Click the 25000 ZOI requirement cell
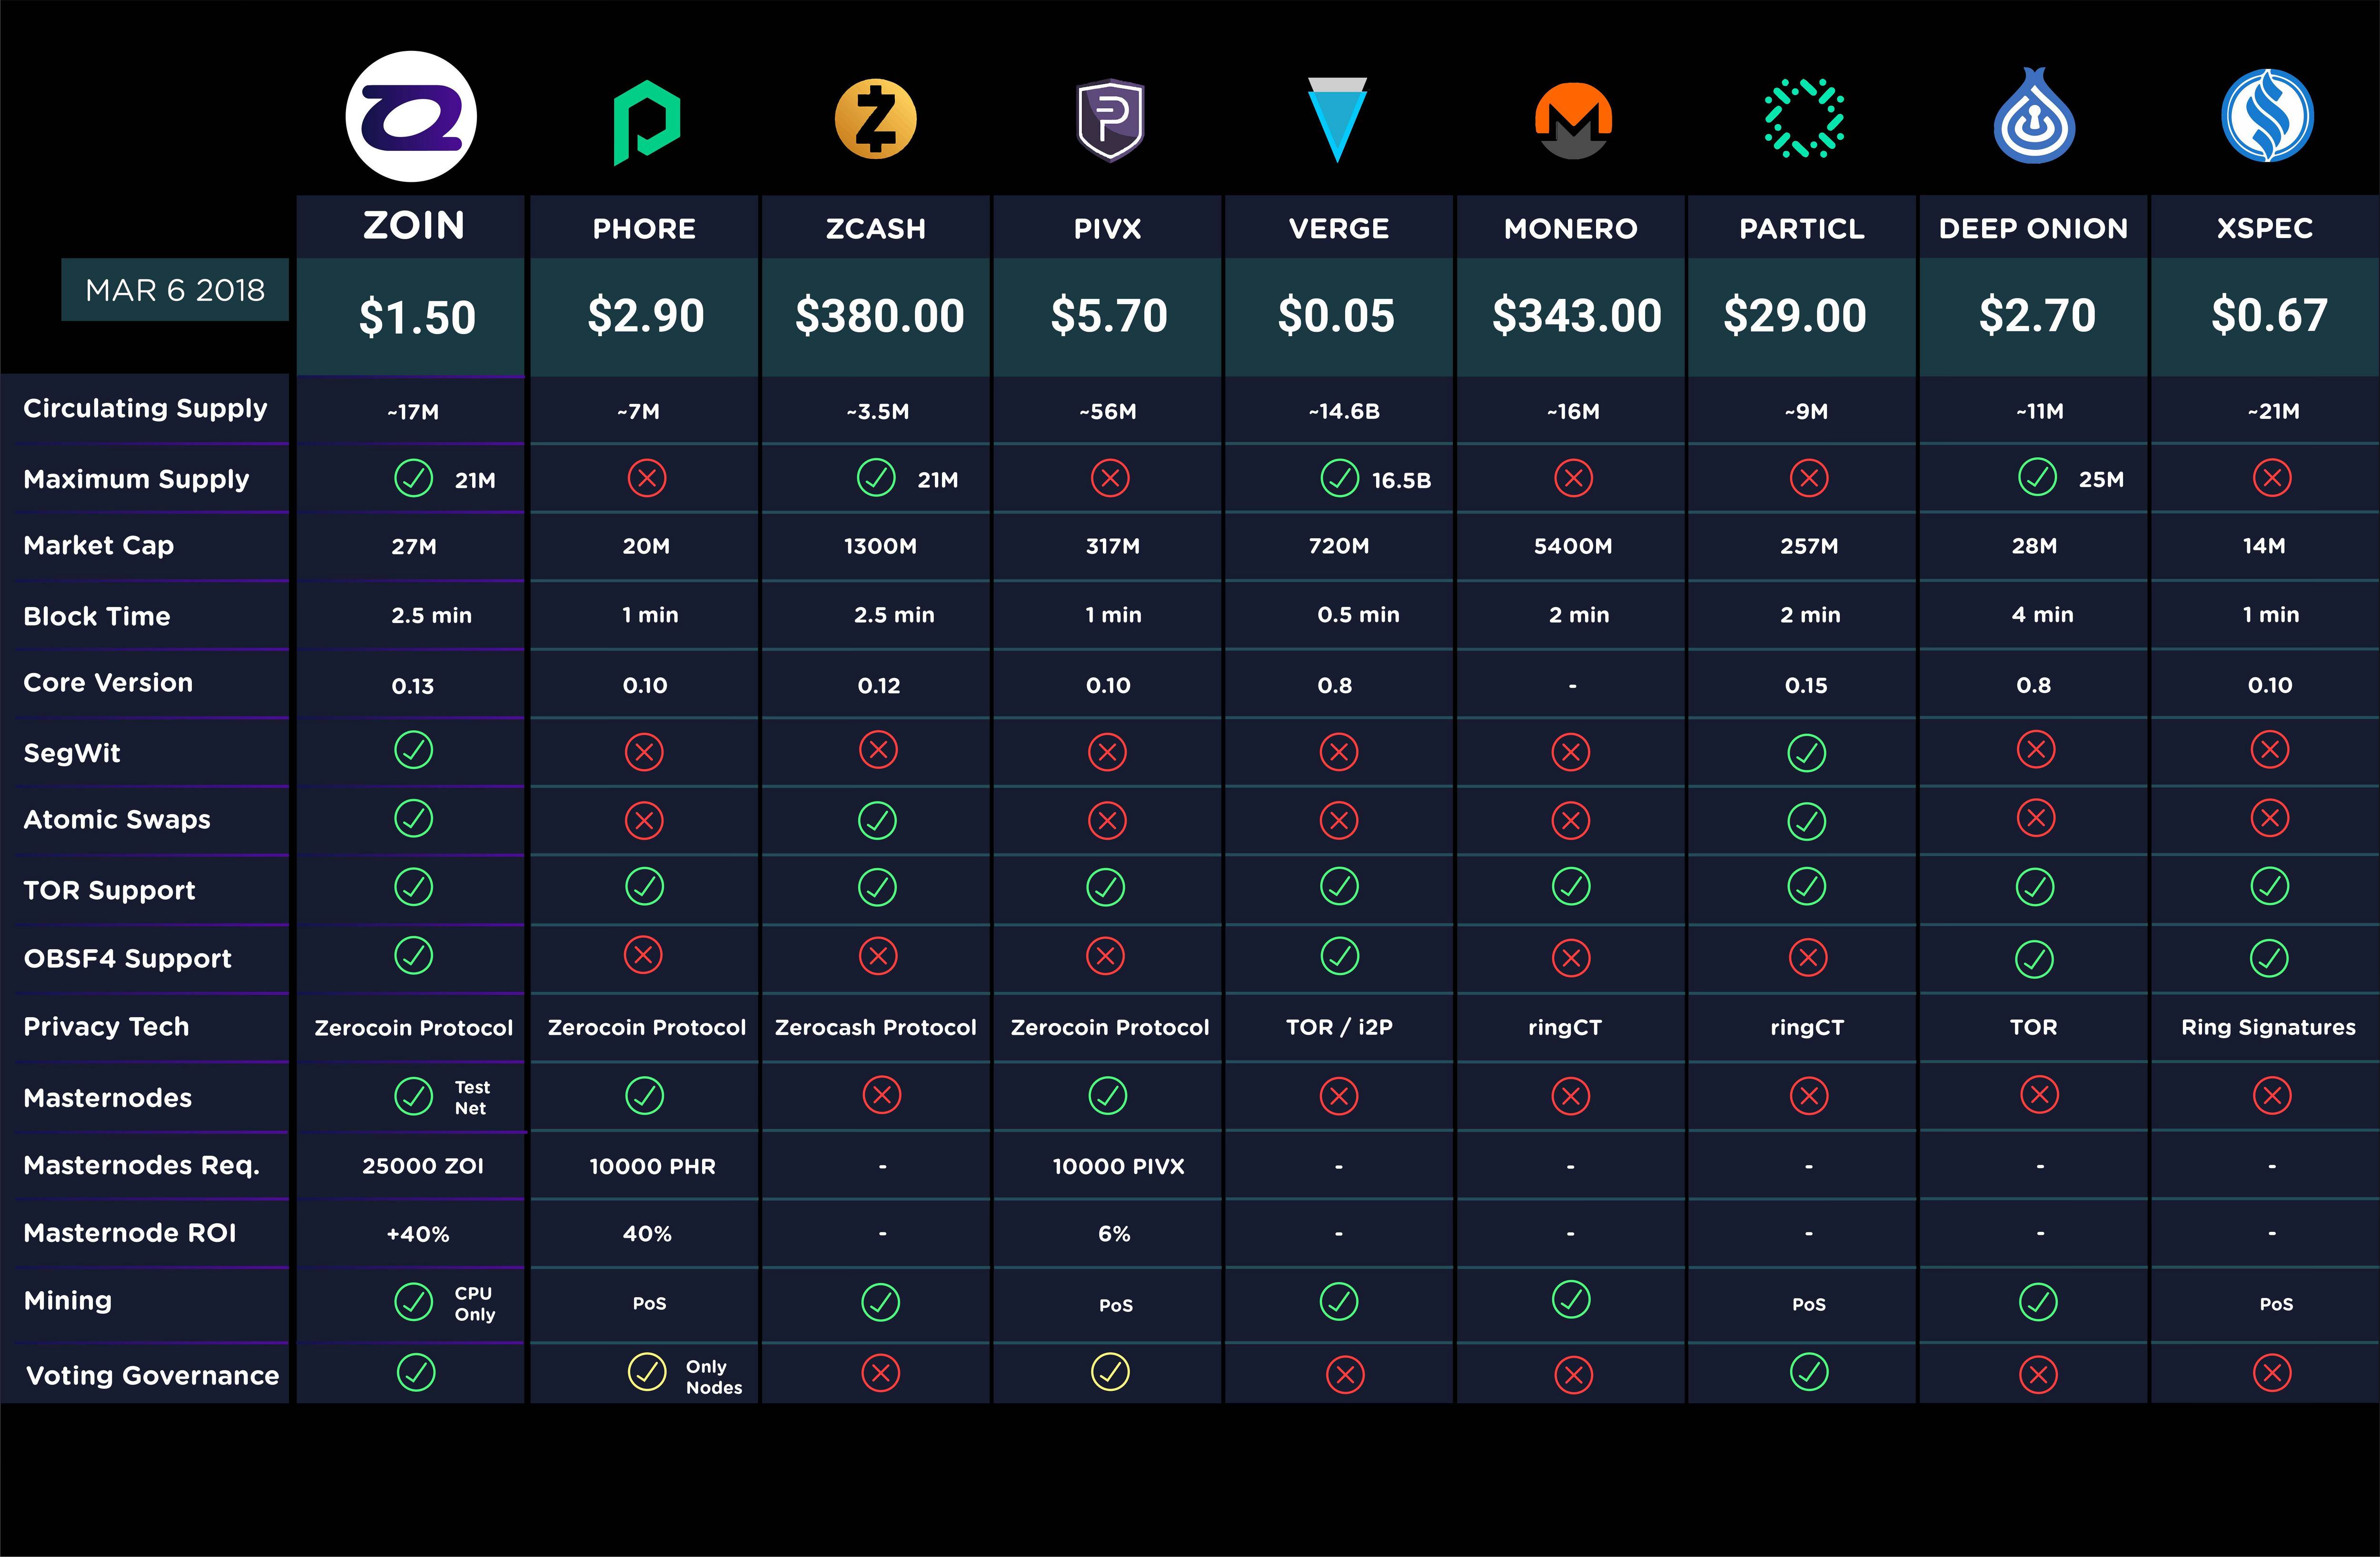2380x1557 pixels. (422, 1166)
